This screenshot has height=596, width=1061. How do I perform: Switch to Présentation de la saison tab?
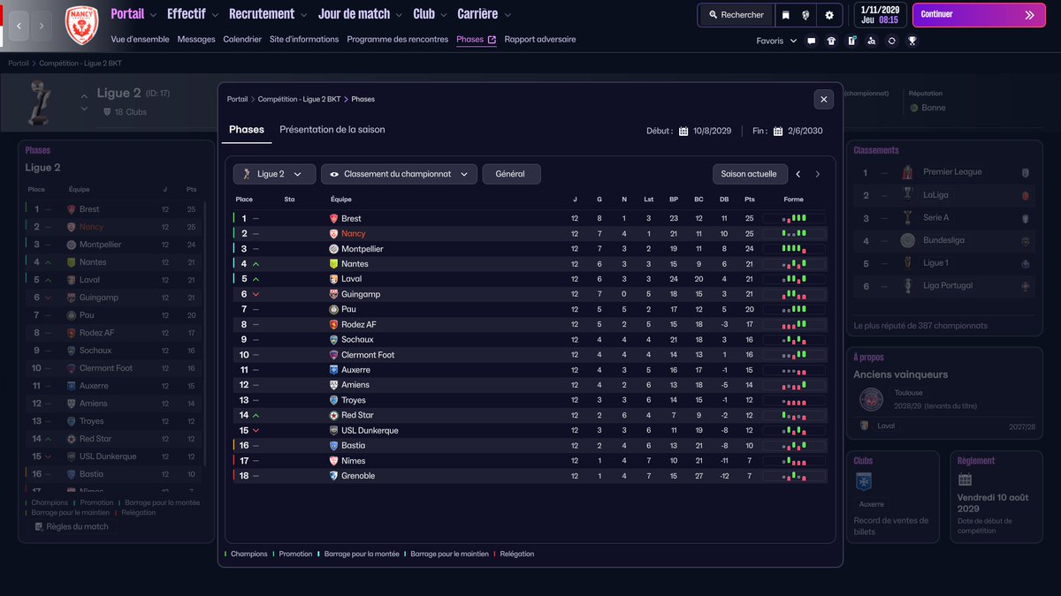(x=332, y=130)
